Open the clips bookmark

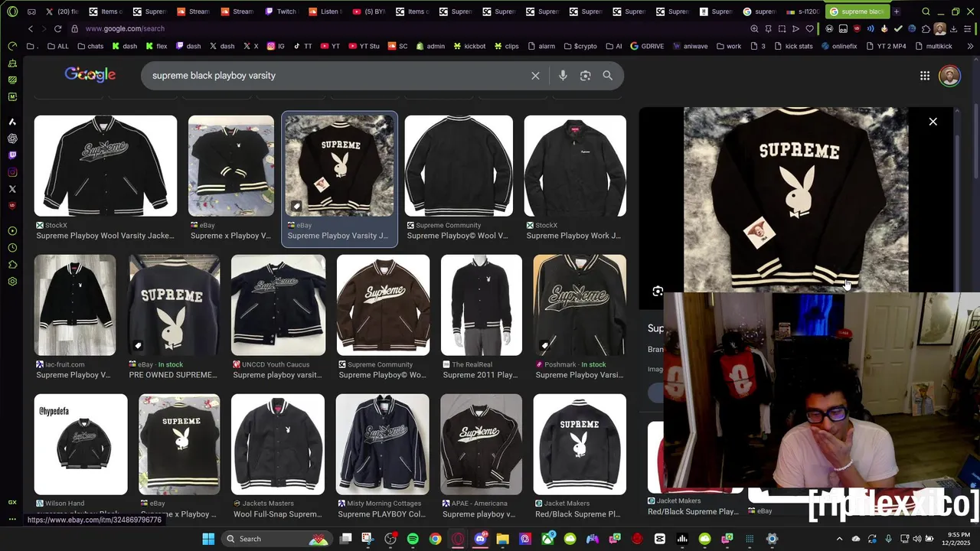pyautogui.click(x=507, y=46)
